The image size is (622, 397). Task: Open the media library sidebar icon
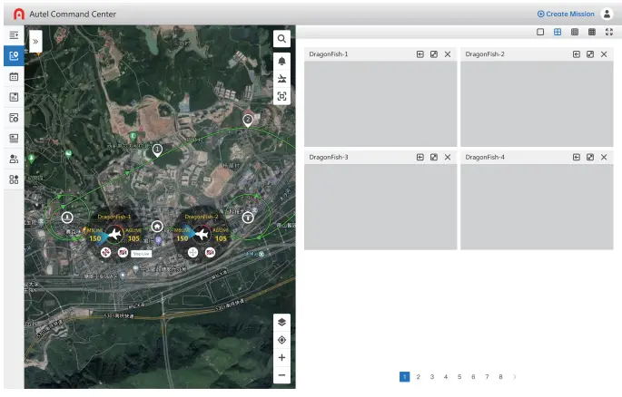tap(14, 138)
